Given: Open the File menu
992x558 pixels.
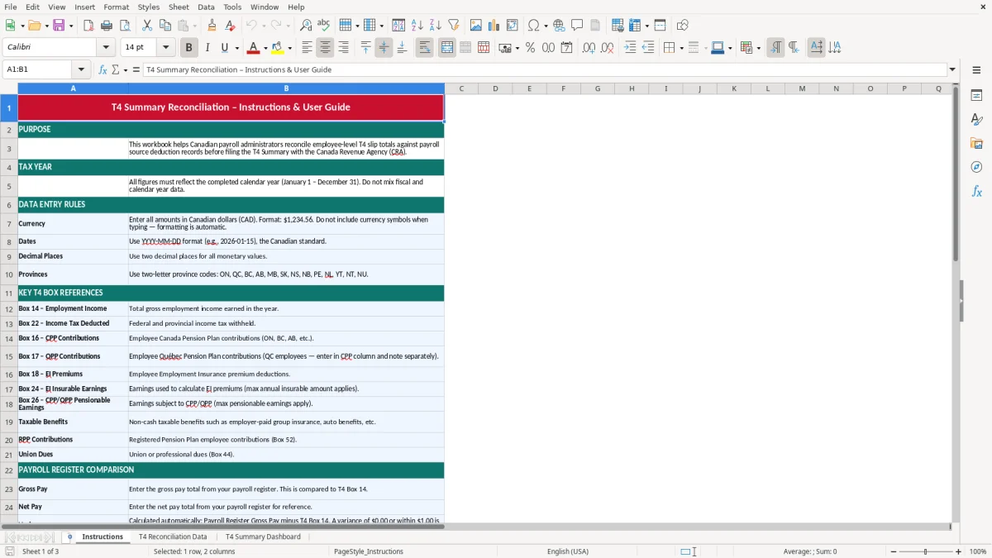Looking at the screenshot, I should click(11, 7).
